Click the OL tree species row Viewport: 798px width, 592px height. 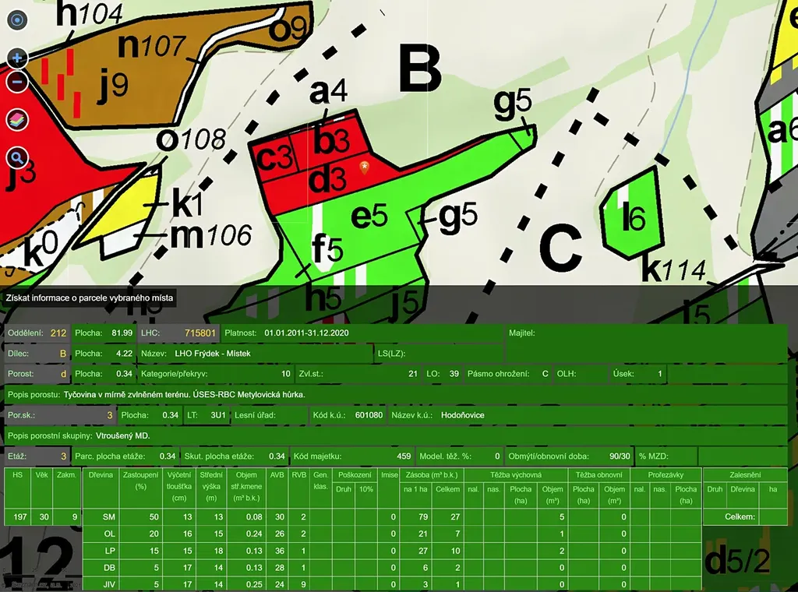(x=109, y=534)
